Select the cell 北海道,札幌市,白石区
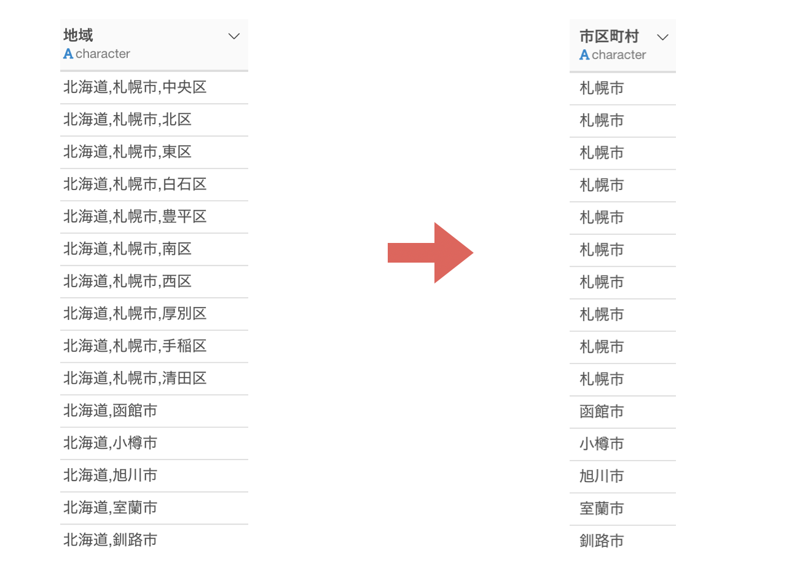The height and width of the screenshot is (572, 789). coord(154,185)
